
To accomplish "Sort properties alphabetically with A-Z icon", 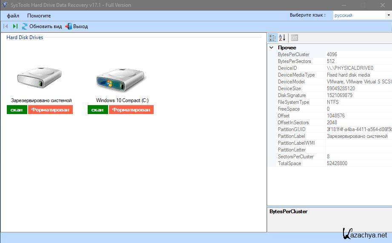I will click(x=282, y=38).
